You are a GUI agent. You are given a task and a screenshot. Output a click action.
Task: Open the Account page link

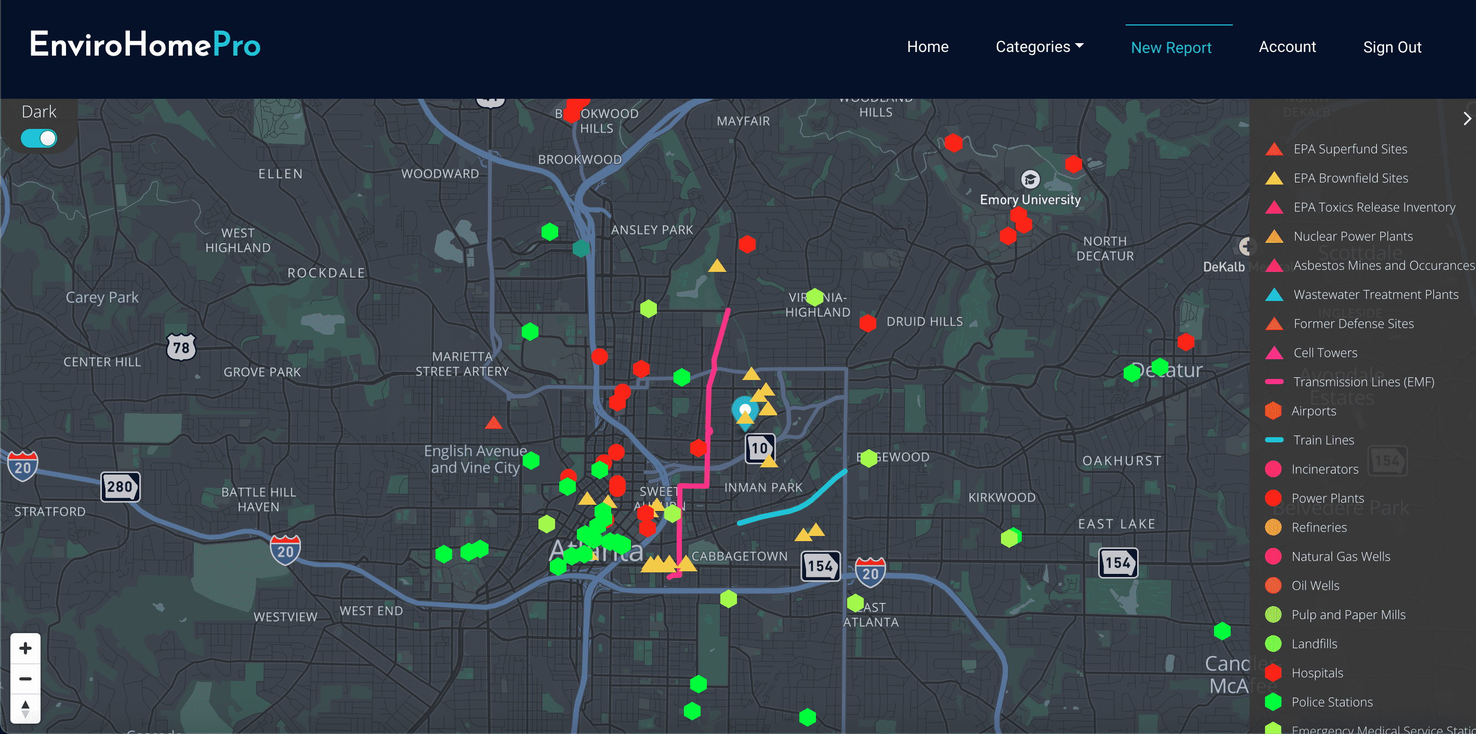(1287, 47)
